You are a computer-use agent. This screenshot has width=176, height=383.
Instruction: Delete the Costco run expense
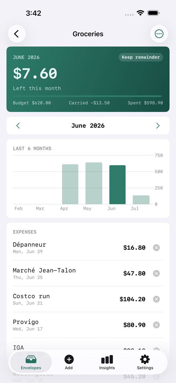point(157,299)
